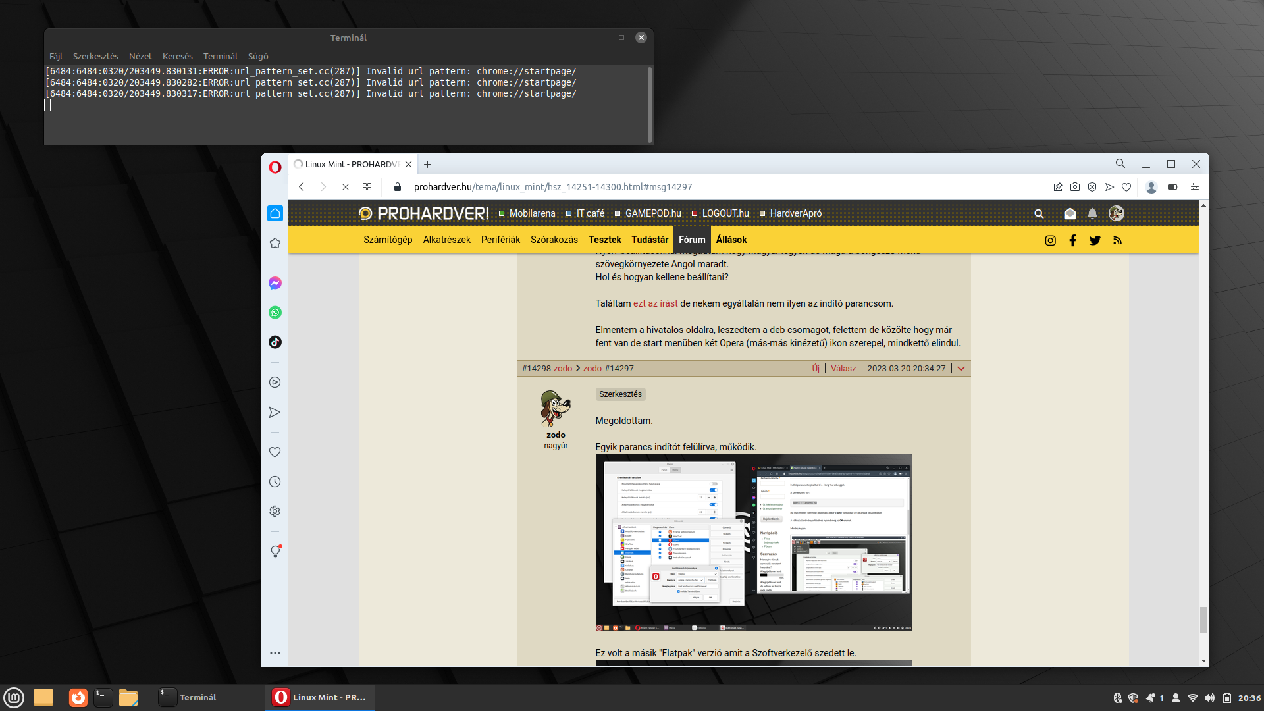The image size is (1264, 711).
Task: Open the Opera profile account icon
Action: [x=1151, y=187]
